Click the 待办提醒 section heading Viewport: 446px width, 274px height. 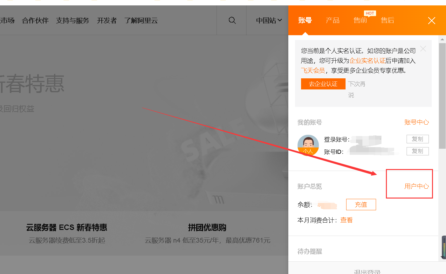(x=310, y=251)
